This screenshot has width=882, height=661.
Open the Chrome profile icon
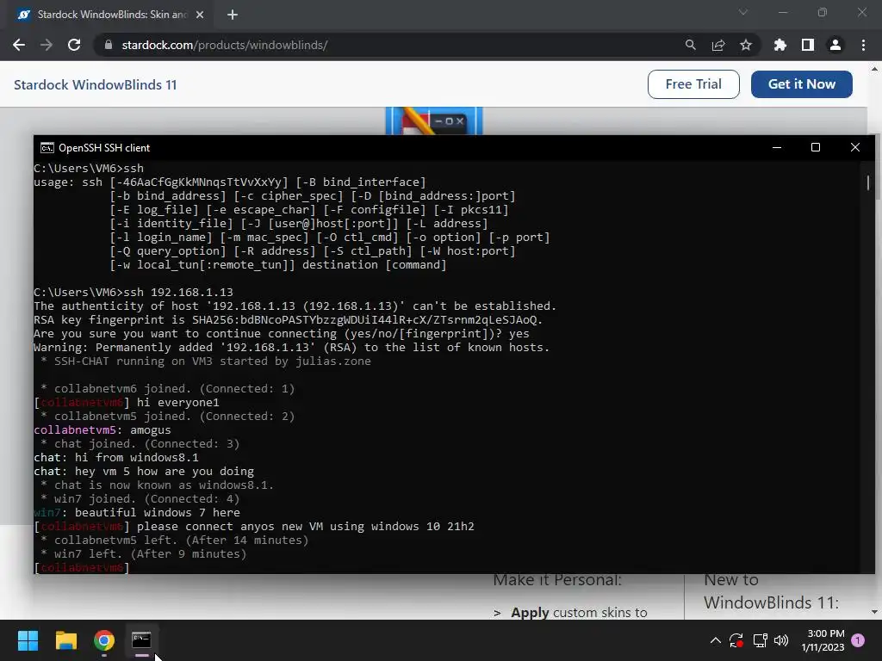click(x=835, y=45)
